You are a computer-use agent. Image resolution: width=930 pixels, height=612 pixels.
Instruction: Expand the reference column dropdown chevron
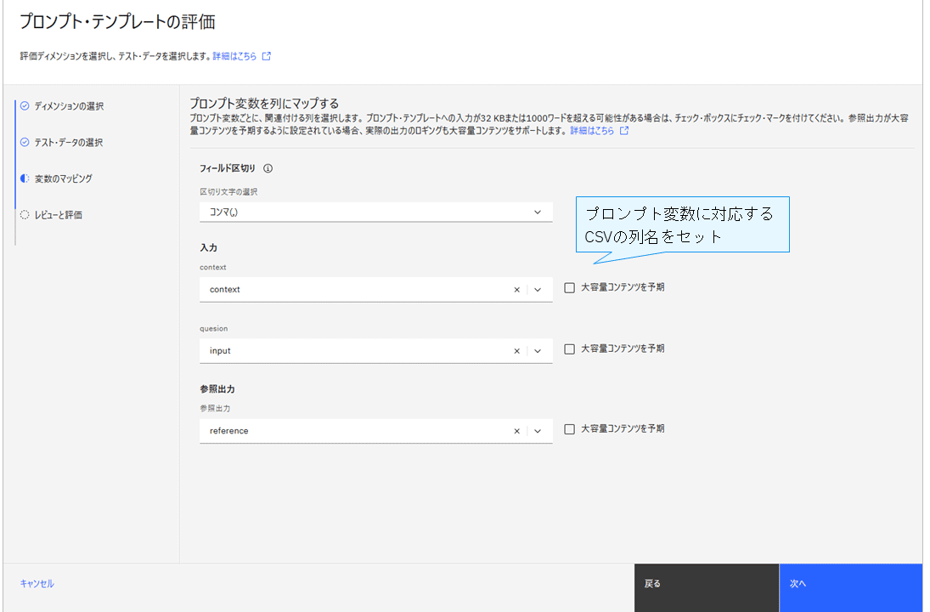point(538,431)
